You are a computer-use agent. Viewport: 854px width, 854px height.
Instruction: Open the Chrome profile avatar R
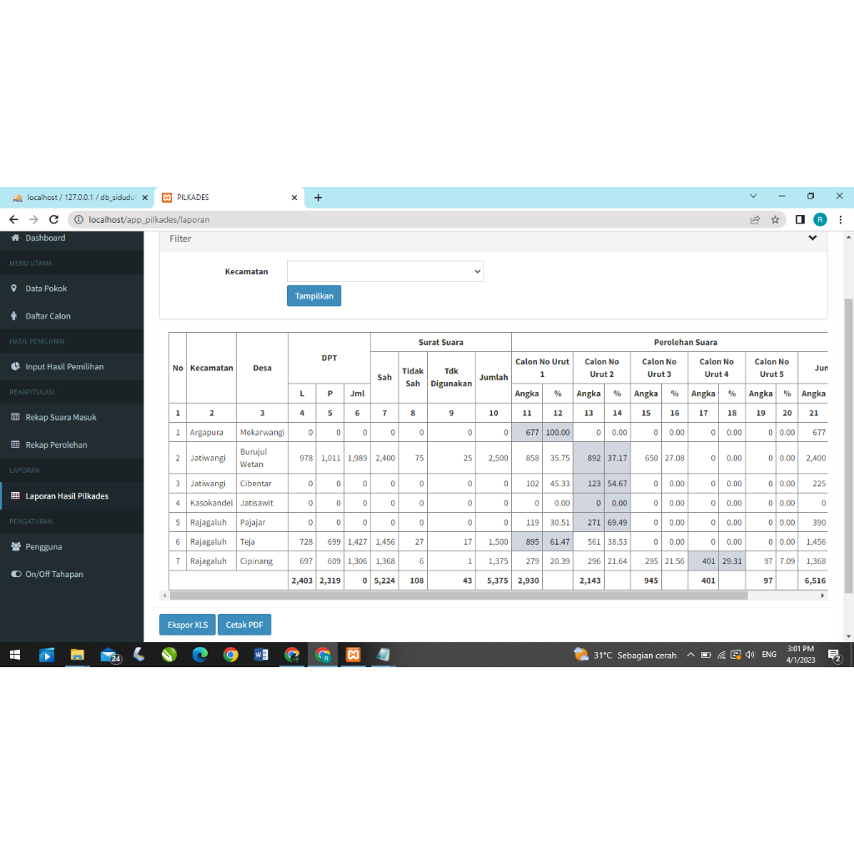820,219
